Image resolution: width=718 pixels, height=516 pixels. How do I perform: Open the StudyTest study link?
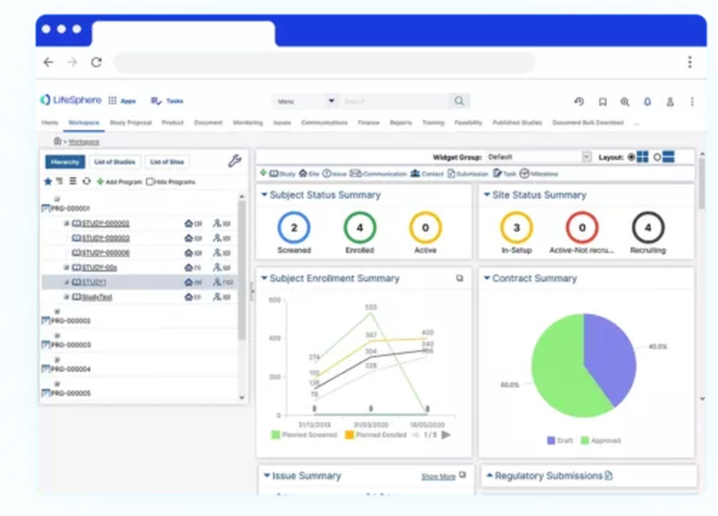click(97, 297)
